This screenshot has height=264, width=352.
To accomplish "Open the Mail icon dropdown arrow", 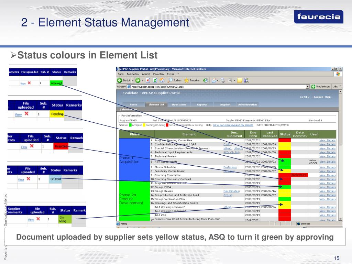I will pos(218,80).
